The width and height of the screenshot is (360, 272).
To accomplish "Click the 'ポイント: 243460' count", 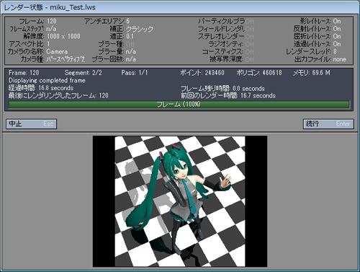I will [202, 73].
